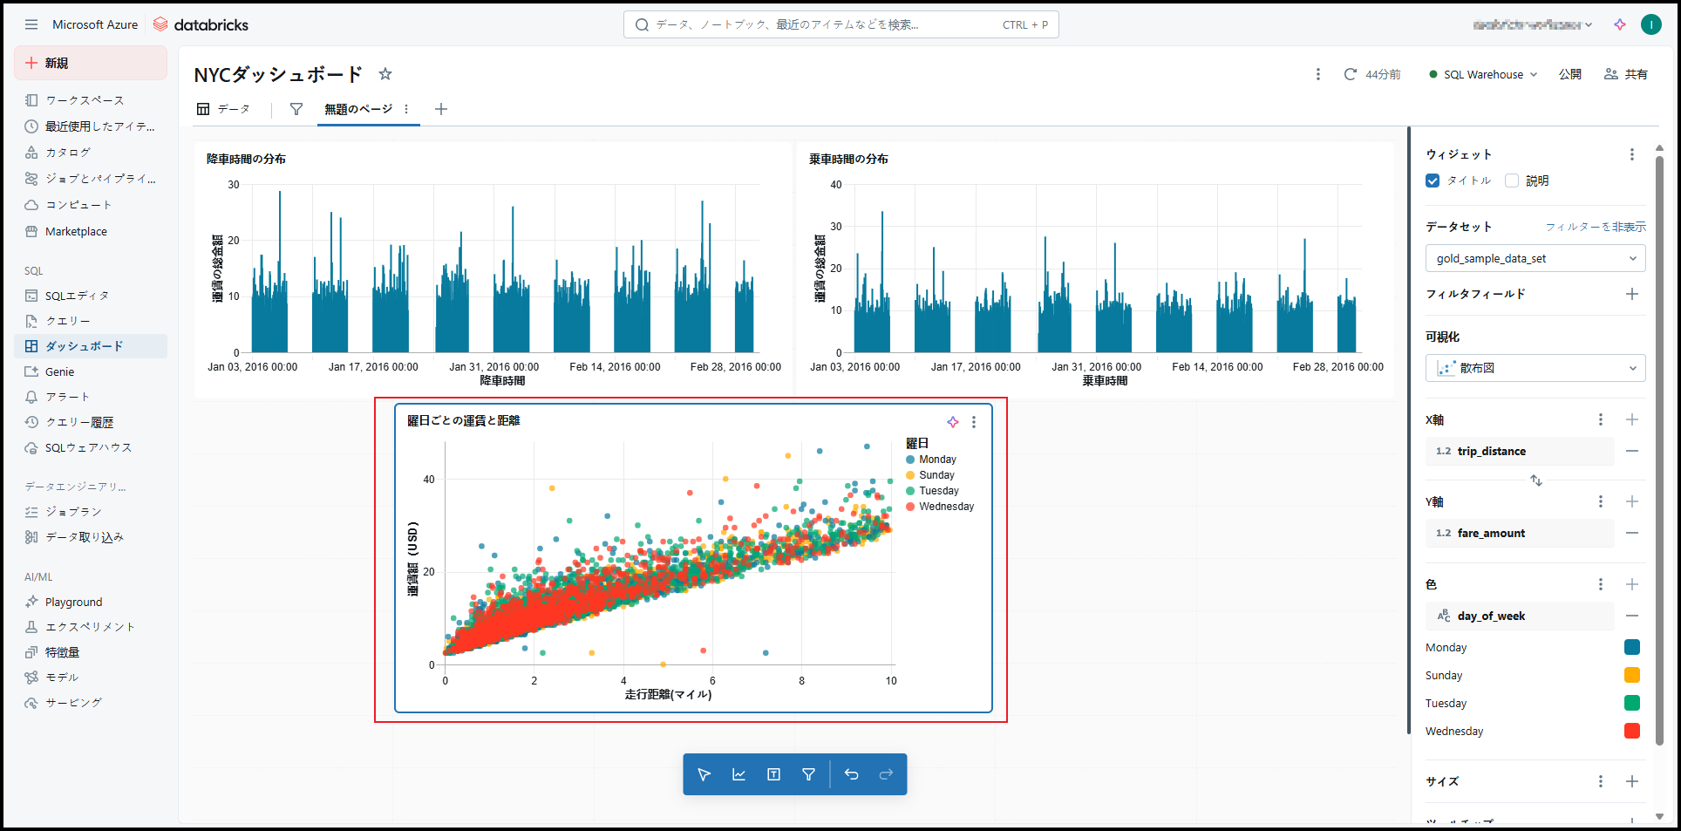Click the undo arrow in bottom toolbar

pos(851,774)
